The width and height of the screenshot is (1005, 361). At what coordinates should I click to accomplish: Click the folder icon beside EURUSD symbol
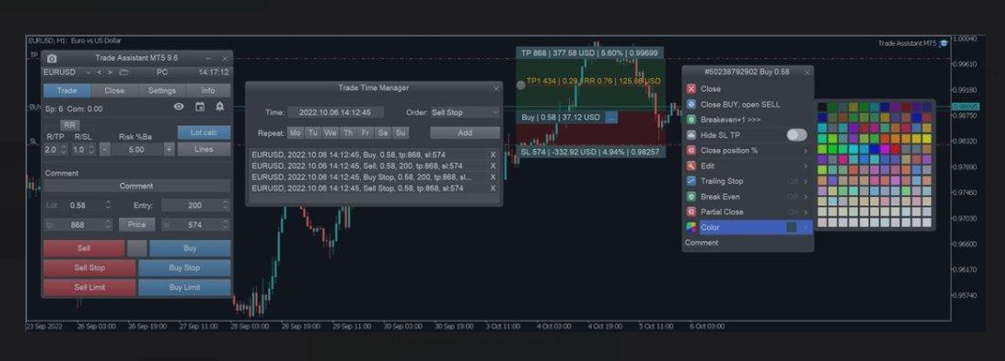pyautogui.click(x=124, y=72)
